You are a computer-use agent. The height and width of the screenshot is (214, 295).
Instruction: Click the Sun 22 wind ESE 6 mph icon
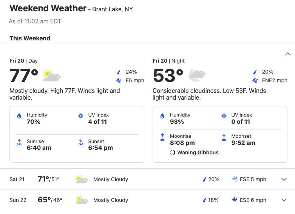click(235, 200)
